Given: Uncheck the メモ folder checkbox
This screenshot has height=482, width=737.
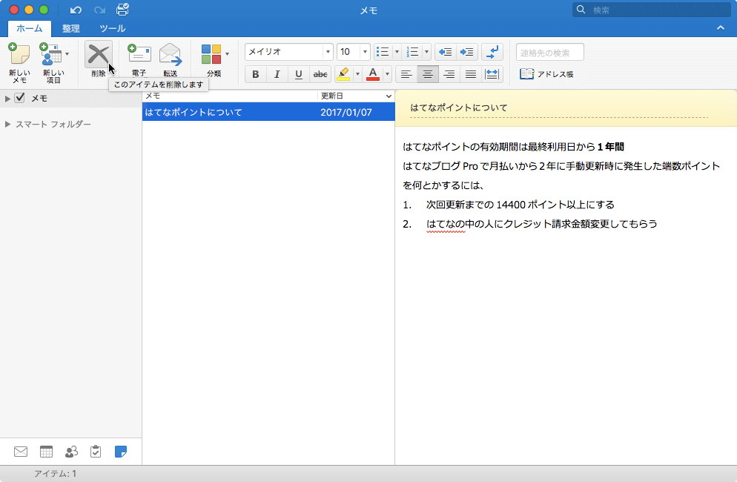Looking at the screenshot, I should click(20, 98).
